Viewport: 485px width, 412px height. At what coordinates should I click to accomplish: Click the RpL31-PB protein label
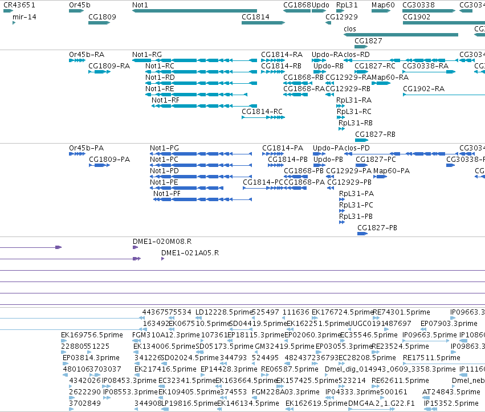coord(356,217)
